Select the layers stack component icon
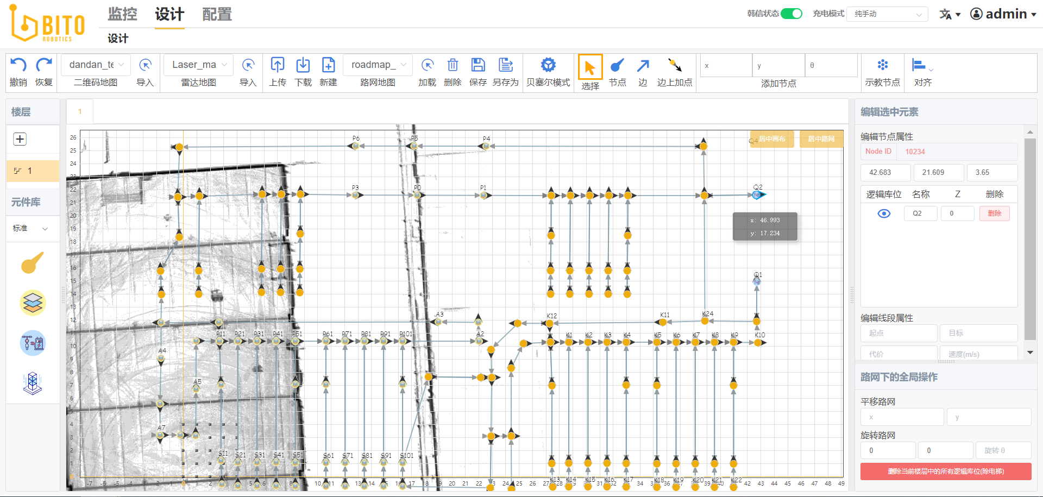Viewport: 1043px width, 497px height. click(33, 303)
